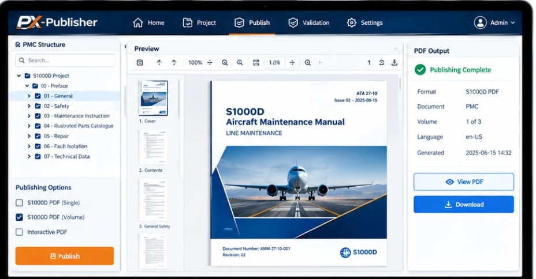Click the 'en-US' language value
This screenshot has width=536, height=279.
[x=474, y=137]
